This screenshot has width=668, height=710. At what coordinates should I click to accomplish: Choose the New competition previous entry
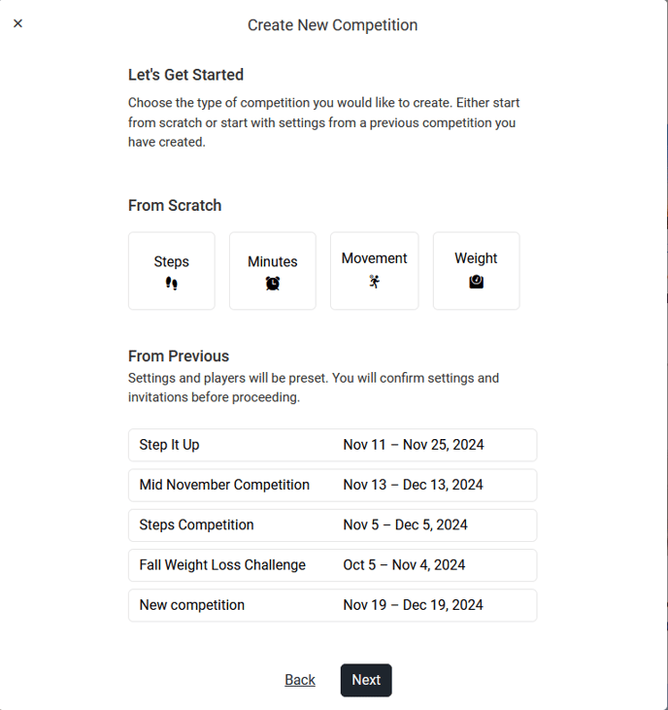pos(192,605)
